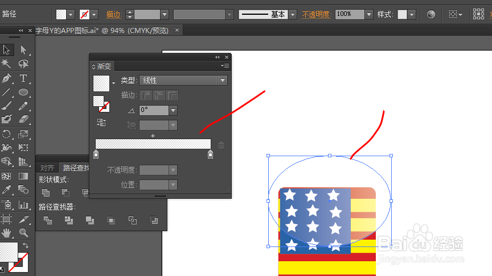Open the gradient 类型 dropdown
The width and height of the screenshot is (492, 276).
[x=183, y=81]
